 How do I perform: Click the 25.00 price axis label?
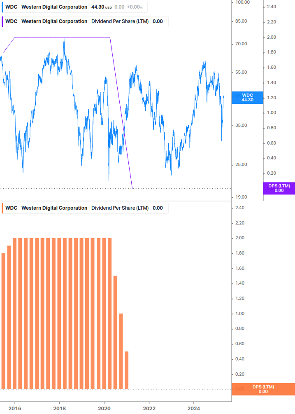(241, 164)
